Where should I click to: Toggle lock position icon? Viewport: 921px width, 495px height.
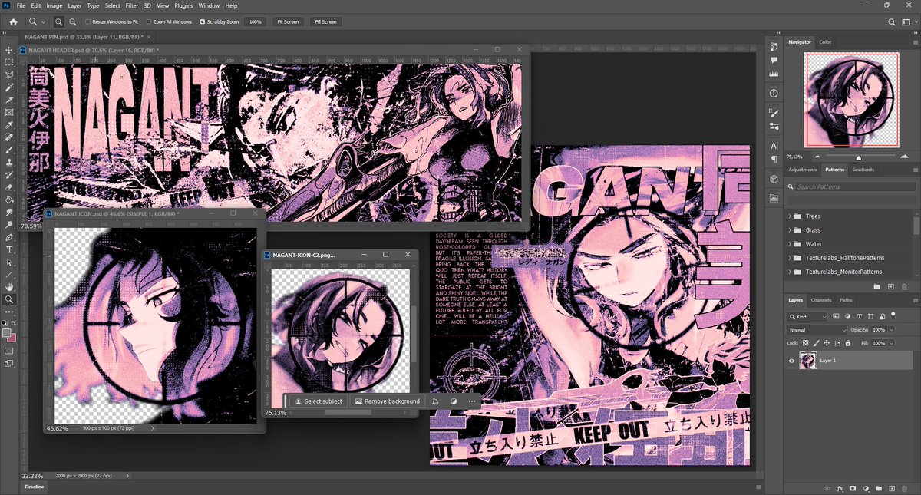(x=827, y=343)
